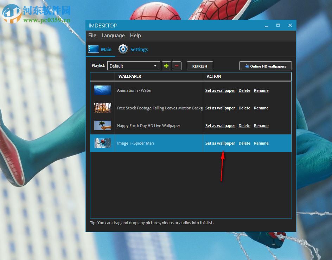Open Online HD wallpapers
The width and height of the screenshot is (332, 260).
266,66
